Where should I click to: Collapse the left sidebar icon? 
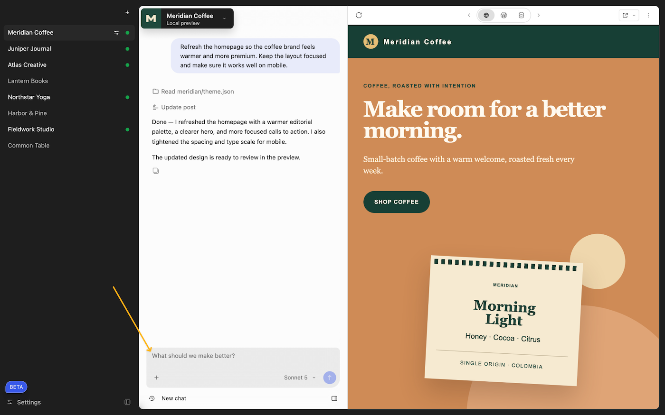coord(127,402)
